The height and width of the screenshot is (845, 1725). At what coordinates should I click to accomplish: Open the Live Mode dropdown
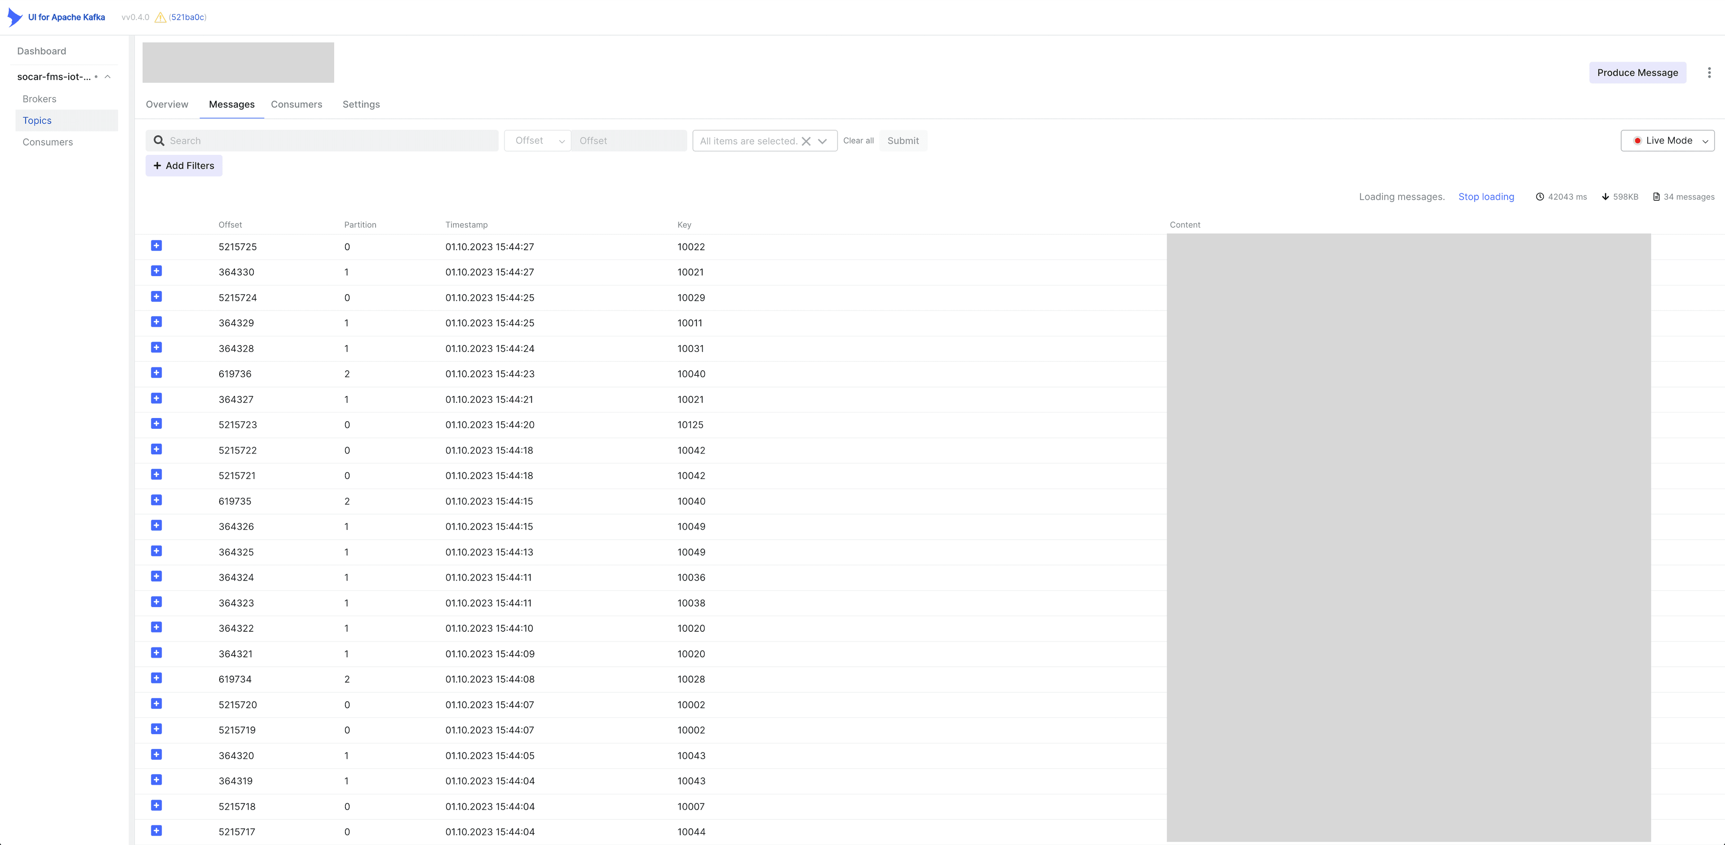point(1667,141)
